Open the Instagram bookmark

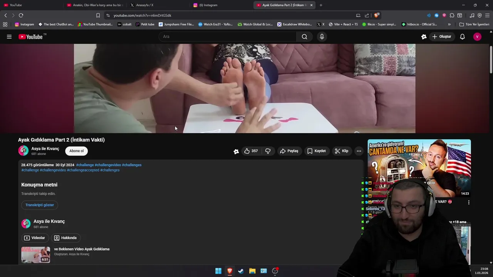tap(24, 24)
